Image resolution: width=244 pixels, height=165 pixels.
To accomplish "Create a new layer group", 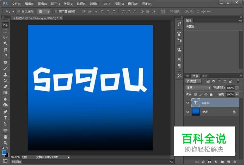I will 222,162.
